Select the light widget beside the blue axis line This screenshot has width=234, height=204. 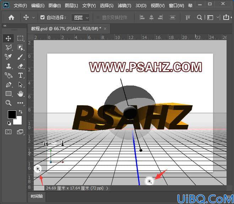click(149, 181)
